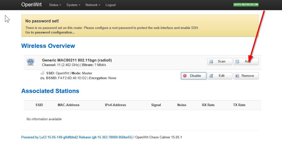Click the signal strength bars icon

[42, 73]
